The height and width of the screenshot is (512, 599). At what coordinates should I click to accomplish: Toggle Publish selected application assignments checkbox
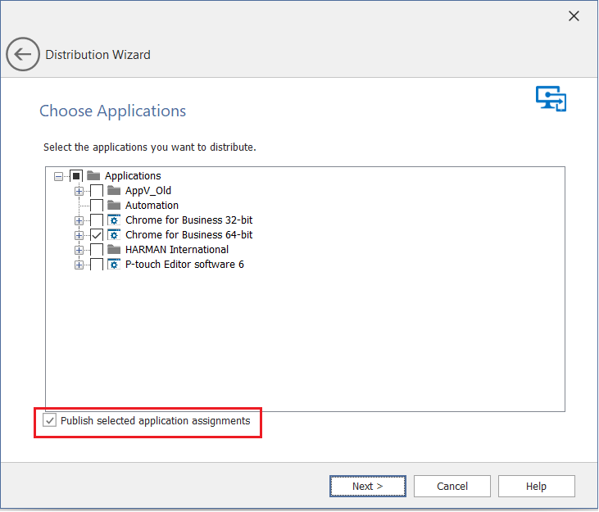(x=51, y=421)
